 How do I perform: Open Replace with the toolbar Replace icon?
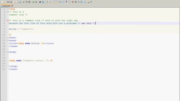point(43,2)
